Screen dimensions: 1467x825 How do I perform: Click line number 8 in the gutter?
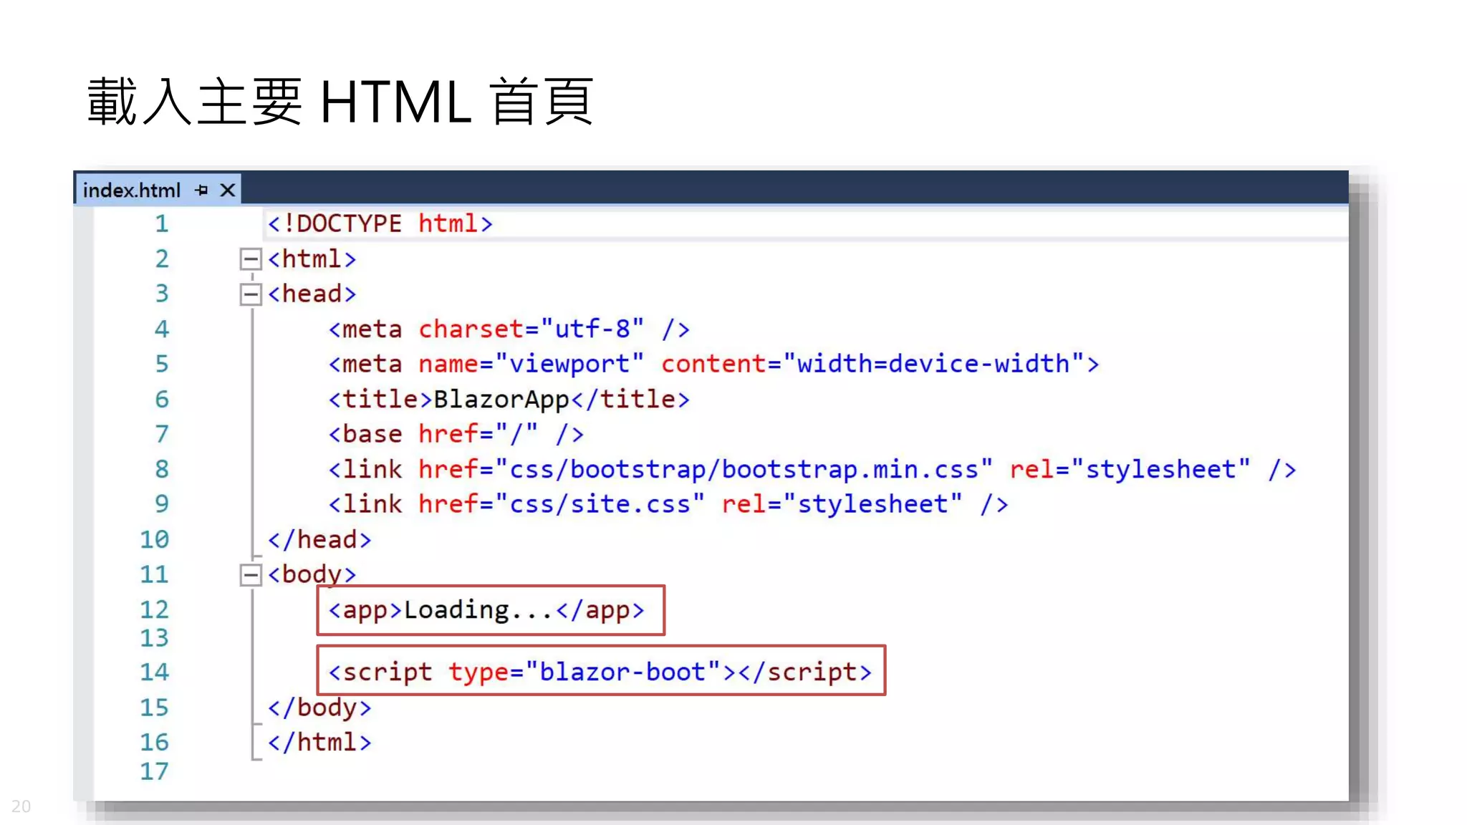[162, 469]
